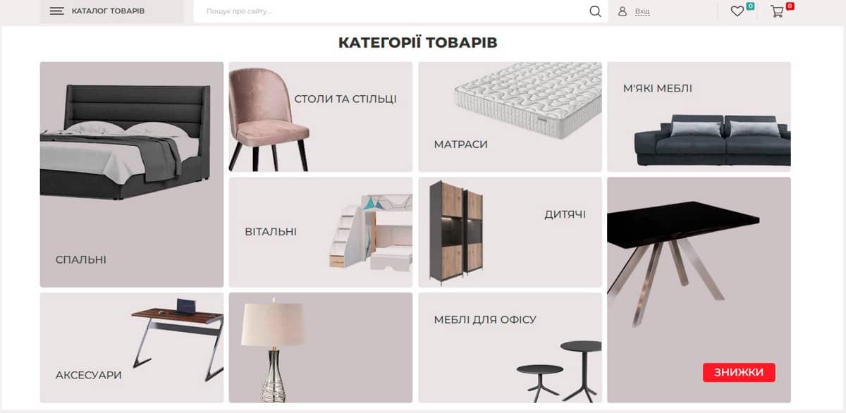Click the table lamp image tile
The height and width of the screenshot is (413, 846).
tap(321, 347)
